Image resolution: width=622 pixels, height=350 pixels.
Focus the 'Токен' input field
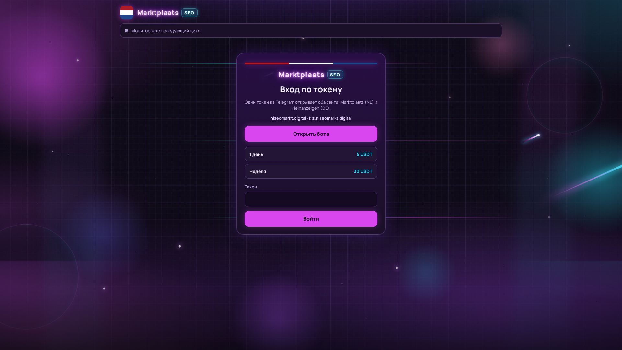(311, 199)
